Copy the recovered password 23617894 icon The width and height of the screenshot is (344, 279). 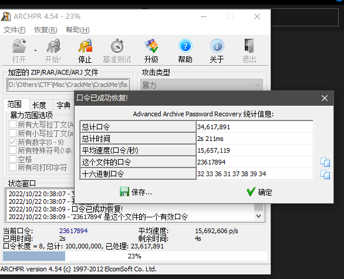point(325,162)
